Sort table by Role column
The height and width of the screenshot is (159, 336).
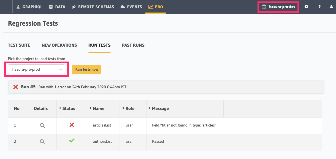tap(130, 109)
